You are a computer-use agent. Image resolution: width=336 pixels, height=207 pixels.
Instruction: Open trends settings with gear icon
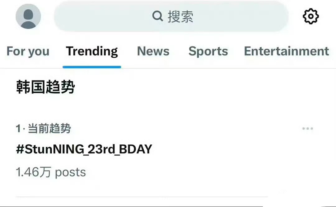coord(311,16)
